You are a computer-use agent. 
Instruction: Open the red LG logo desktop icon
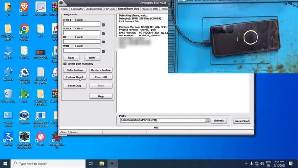coord(41,139)
